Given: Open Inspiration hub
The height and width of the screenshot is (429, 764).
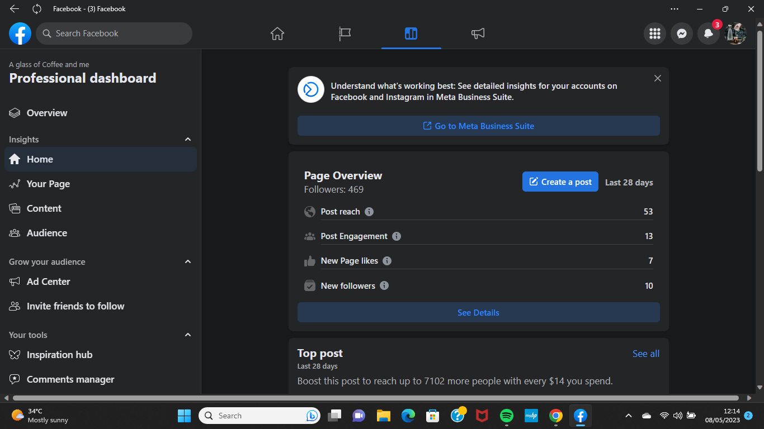Looking at the screenshot, I should [101, 355].
